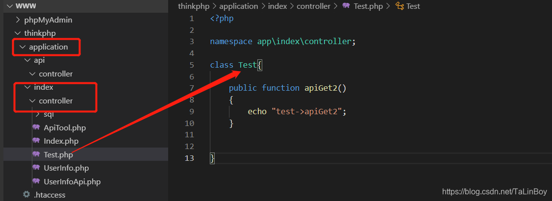Click the namespace keyword
The image size is (552, 201).
231,42
